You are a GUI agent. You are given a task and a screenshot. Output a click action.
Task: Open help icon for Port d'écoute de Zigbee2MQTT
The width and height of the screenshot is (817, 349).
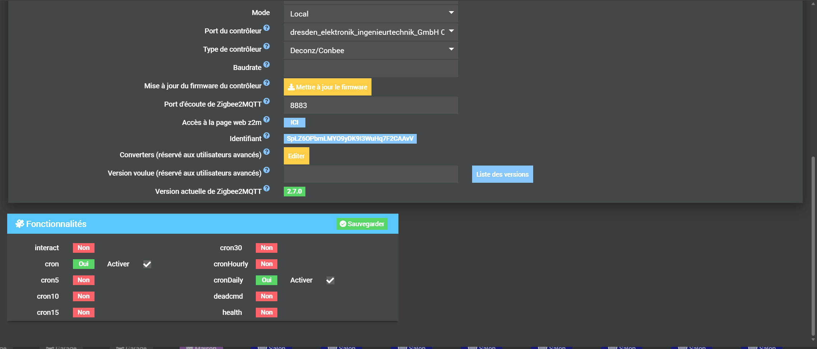coord(267,101)
